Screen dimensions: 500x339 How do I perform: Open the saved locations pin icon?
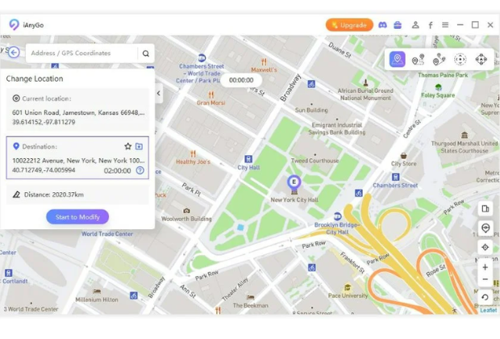[485, 228]
